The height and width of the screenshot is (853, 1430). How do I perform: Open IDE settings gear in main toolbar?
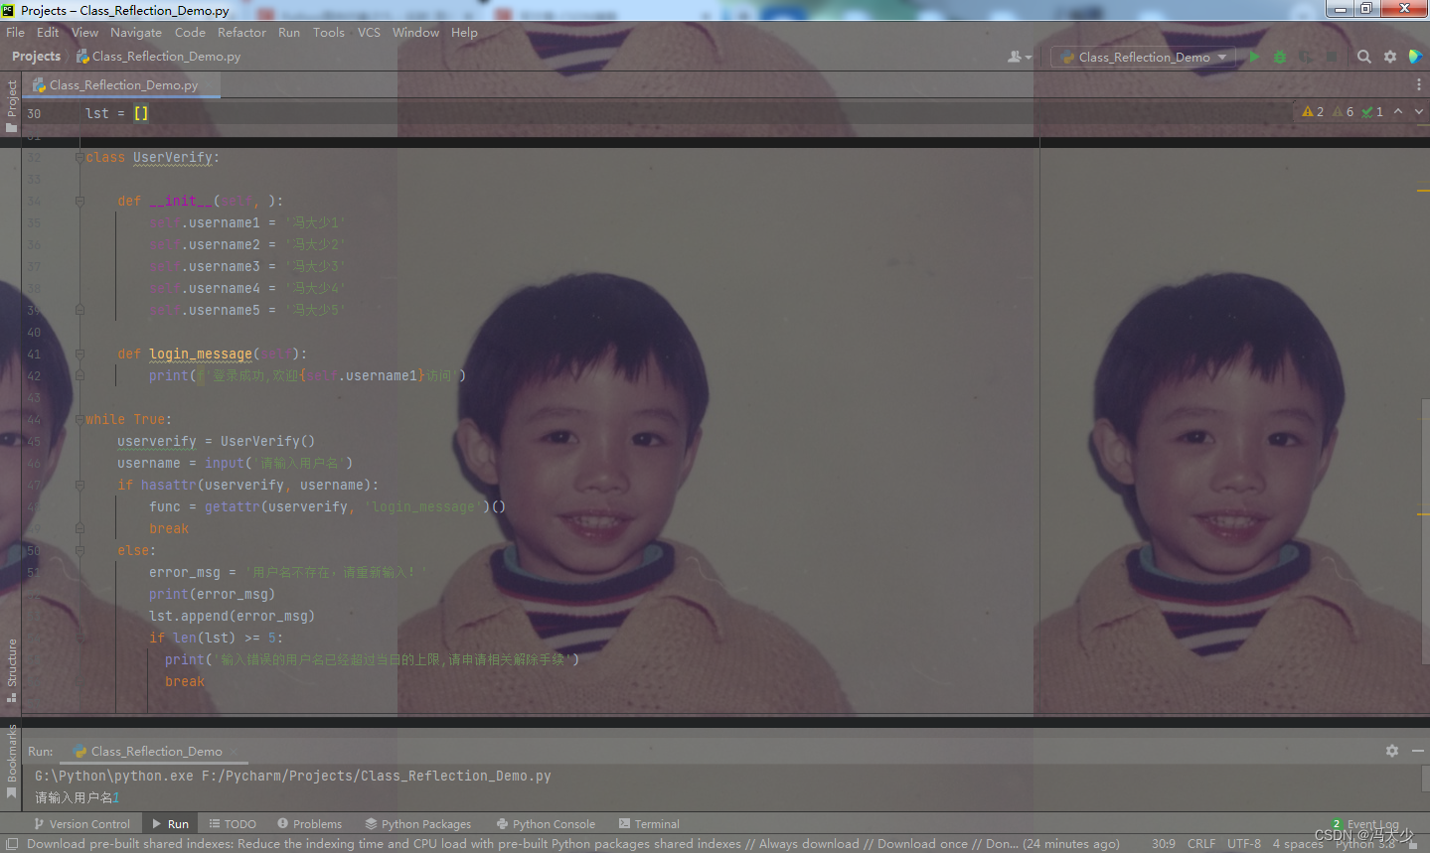tap(1390, 57)
